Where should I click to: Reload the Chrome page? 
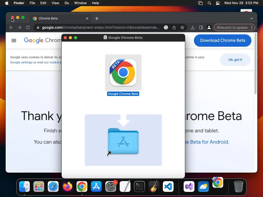click(x=28, y=27)
